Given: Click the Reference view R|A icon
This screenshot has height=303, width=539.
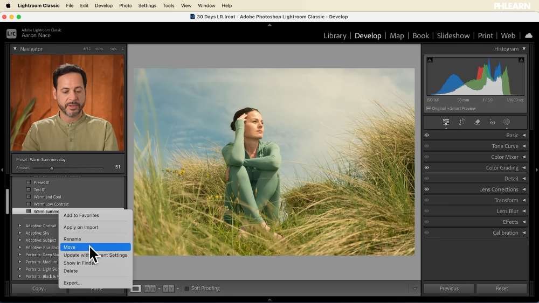Looking at the screenshot, I should 150,288.
